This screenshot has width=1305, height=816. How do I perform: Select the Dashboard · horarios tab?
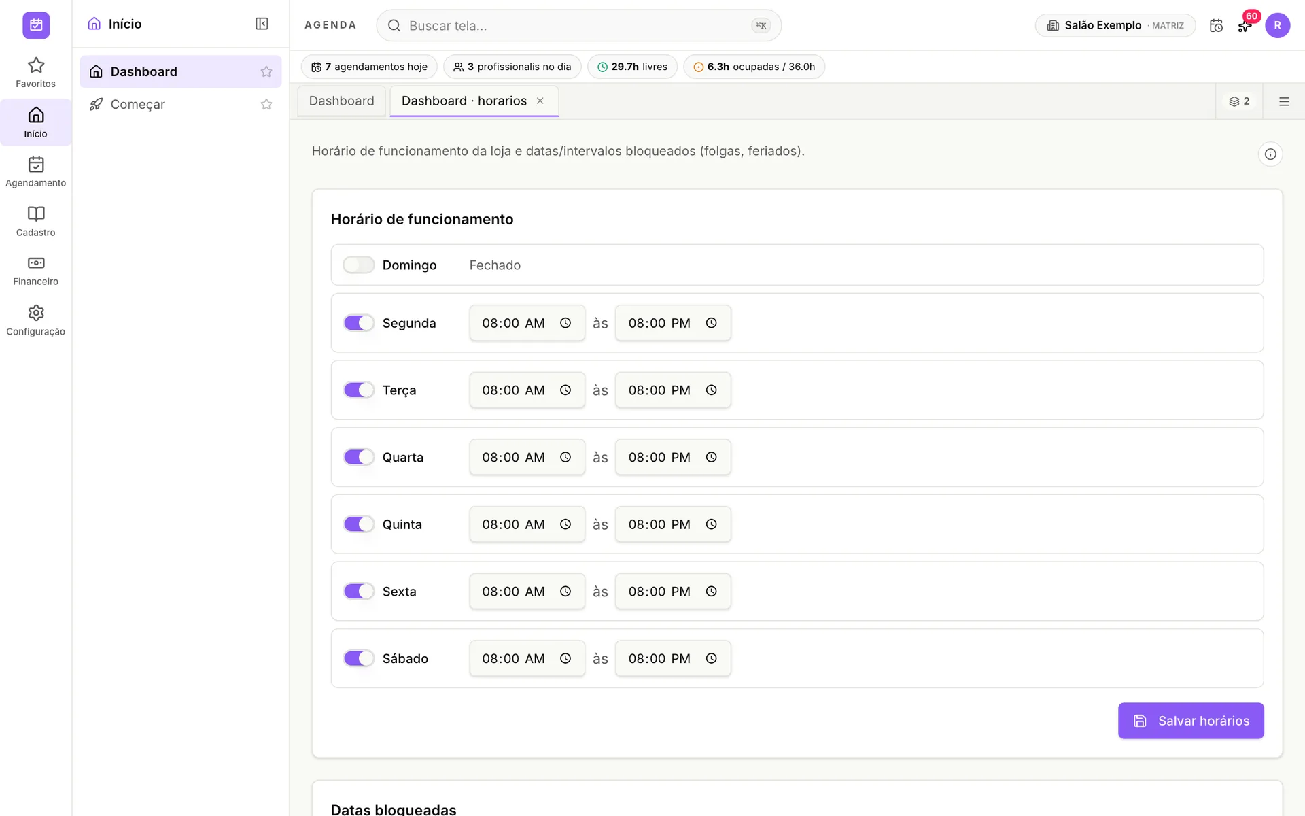[x=464, y=101]
